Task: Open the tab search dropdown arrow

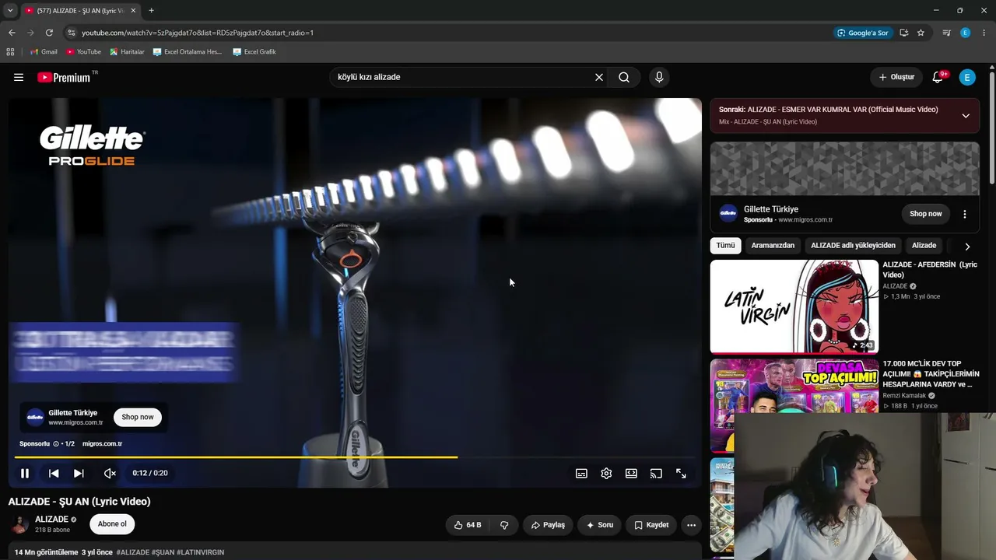Action: (10, 11)
